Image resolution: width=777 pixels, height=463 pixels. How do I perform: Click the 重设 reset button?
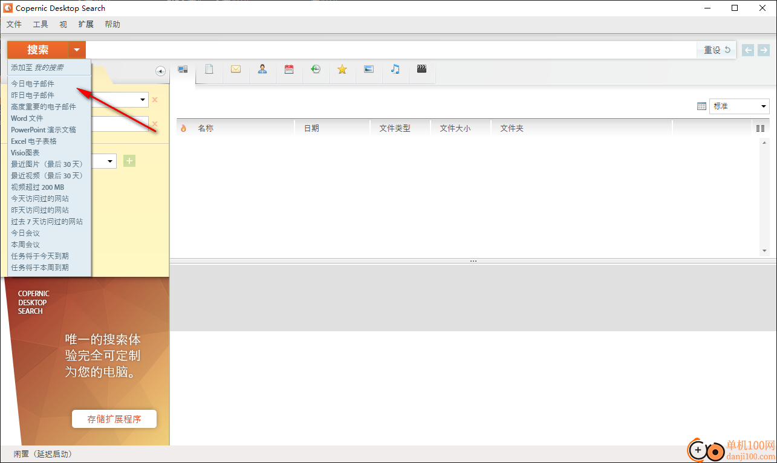coord(717,50)
